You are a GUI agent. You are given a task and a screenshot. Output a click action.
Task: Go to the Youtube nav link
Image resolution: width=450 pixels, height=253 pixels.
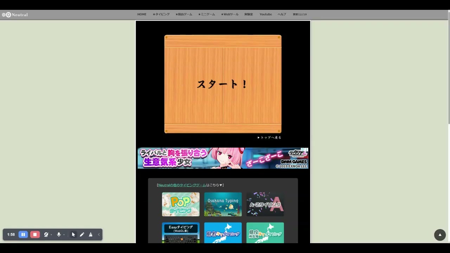[265, 14]
